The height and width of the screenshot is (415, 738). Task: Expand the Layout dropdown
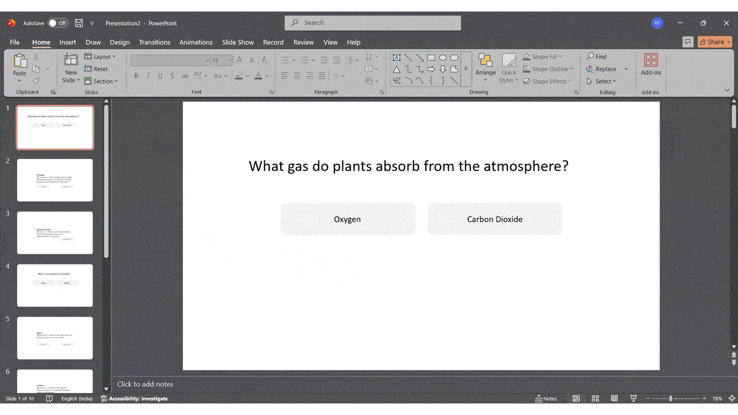(x=100, y=56)
